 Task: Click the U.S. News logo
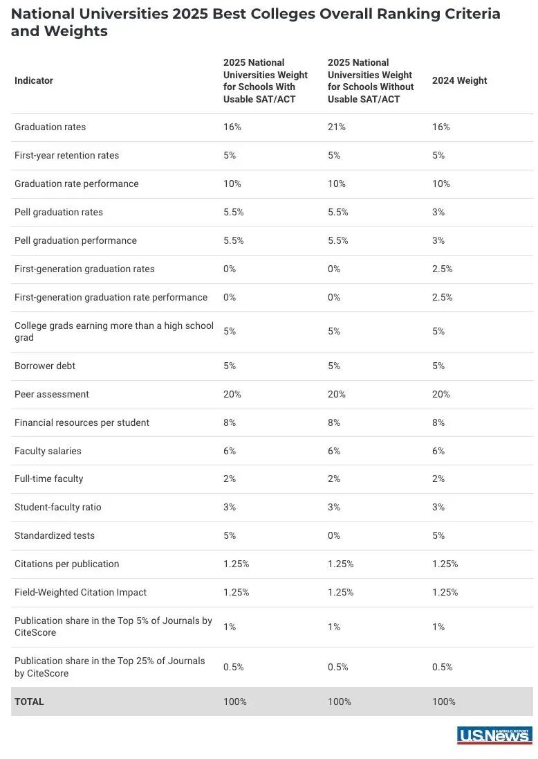point(494,735)
